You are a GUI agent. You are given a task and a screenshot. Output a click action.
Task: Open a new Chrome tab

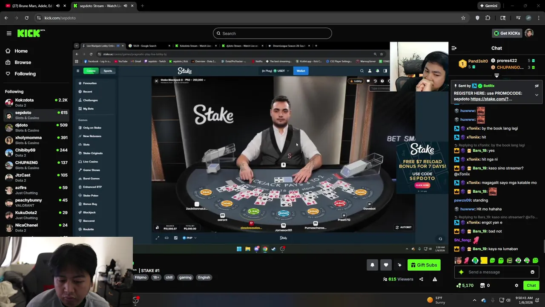[142, 6]
